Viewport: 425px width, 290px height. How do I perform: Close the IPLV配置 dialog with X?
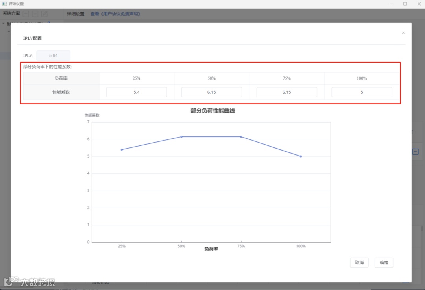(x=403, y=33)
